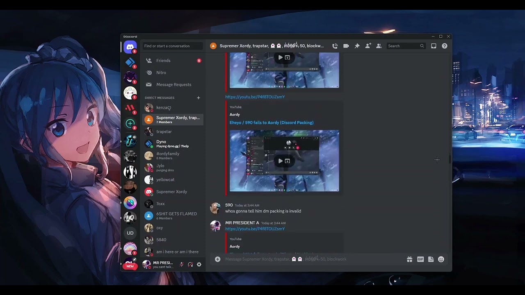Open the inbox panel
The image size is (525, 295).
tap(434, 46)
